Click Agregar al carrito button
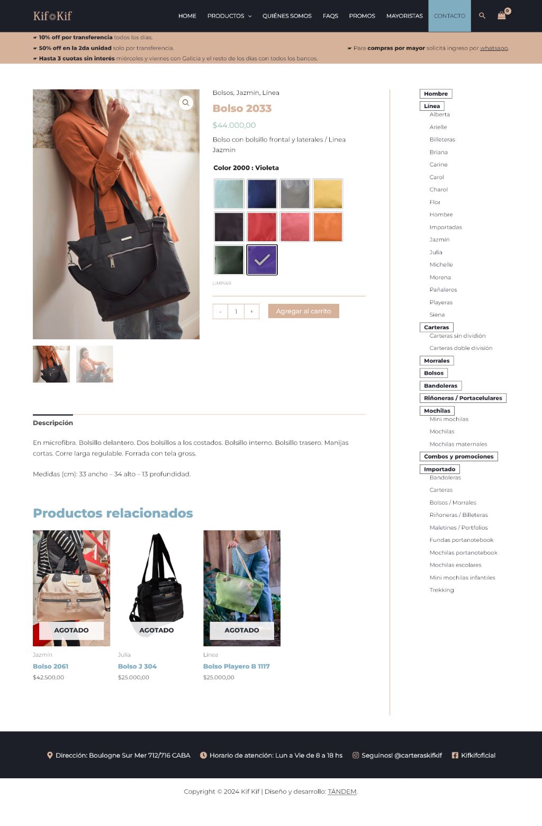The width and height of the screenshot is (542, 826). click(x=304, y=311)
